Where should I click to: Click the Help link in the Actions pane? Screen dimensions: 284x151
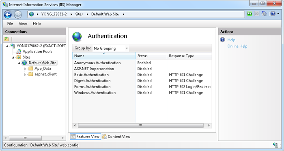coord(231,40)
